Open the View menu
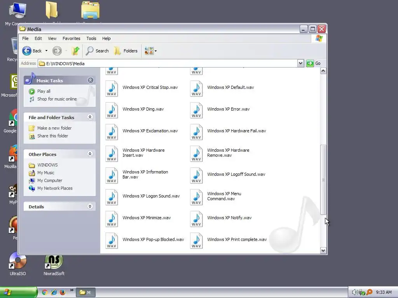 pyautogui.click(x=52, y=38)
